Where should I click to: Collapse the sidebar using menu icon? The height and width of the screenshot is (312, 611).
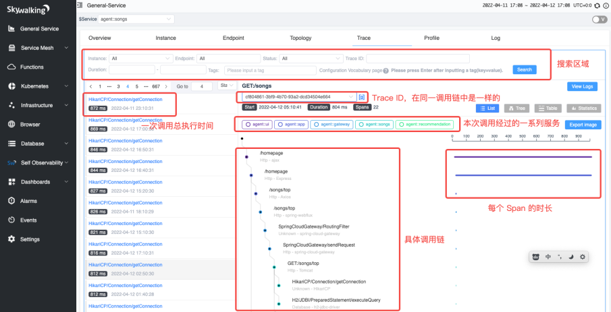point(80,5)
